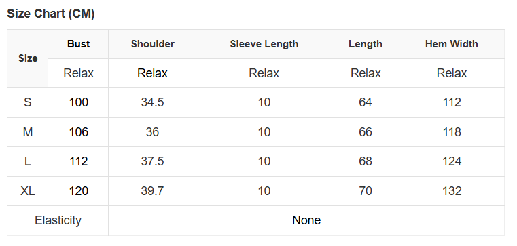Click the hem width value 132
The image size is (517, 246).
tap(452, 191)
